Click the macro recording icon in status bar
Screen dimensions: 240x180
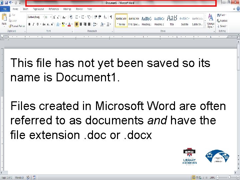(34, 178)
